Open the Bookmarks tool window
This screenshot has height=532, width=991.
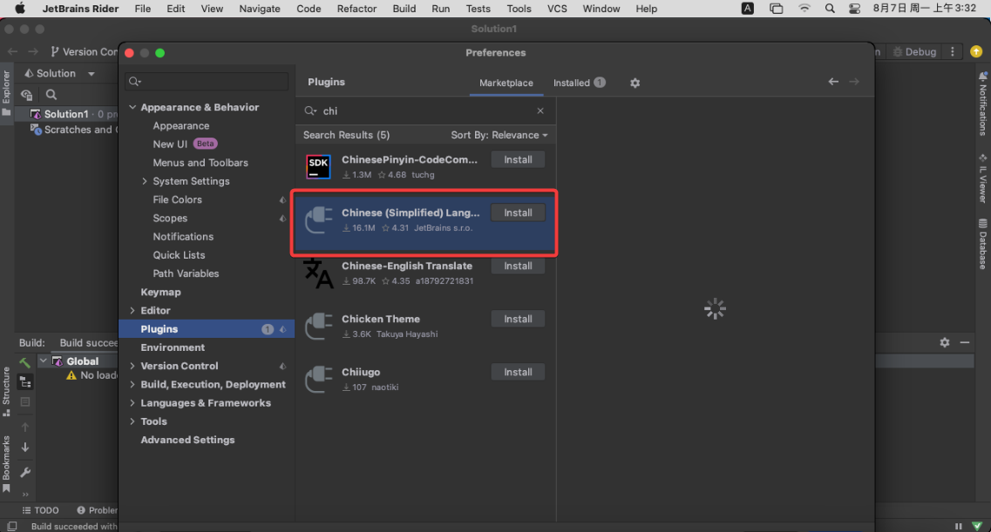pos(6,464)
